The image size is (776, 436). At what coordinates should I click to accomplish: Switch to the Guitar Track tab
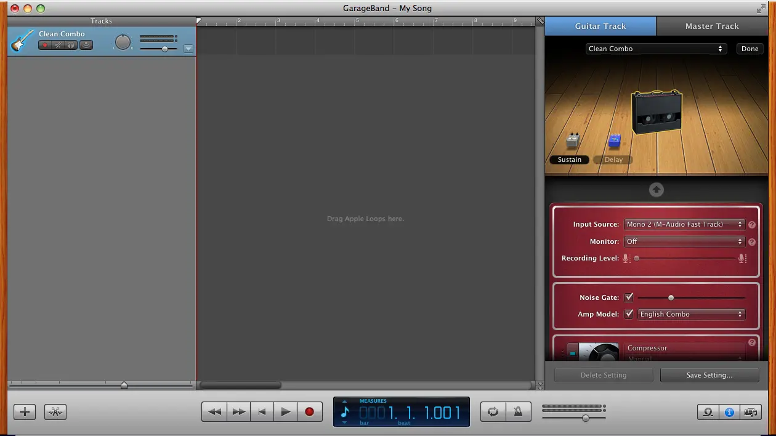[x=600, y=26]
